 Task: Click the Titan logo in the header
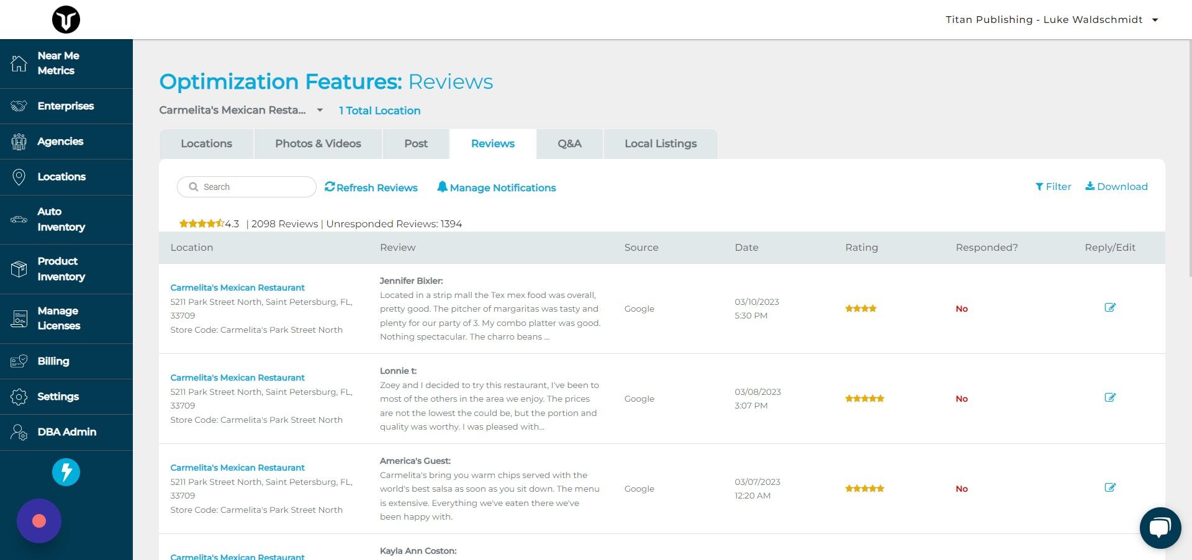(66, 19)
